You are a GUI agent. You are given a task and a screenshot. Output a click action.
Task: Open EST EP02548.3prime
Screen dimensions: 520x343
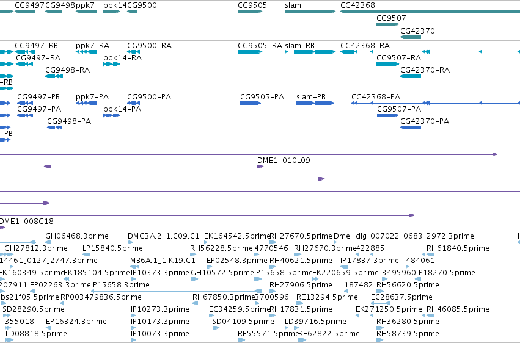coord(237,261)
